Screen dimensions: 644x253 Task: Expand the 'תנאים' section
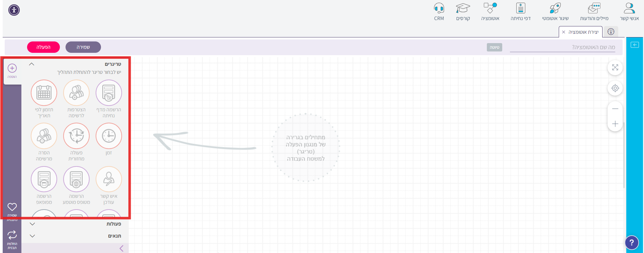point(32,236)
